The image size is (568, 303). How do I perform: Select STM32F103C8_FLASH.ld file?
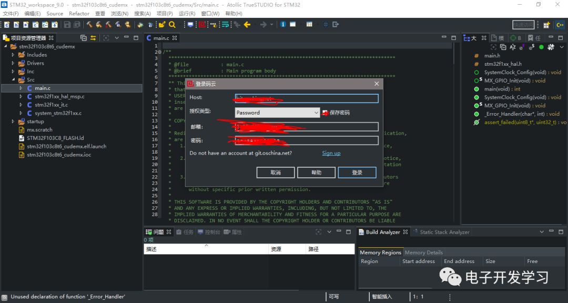coord(55,138)
